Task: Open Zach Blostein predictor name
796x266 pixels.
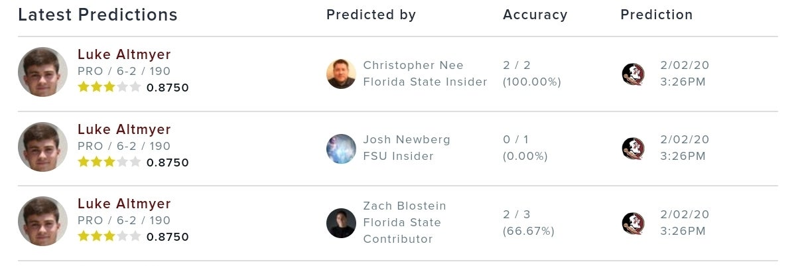Action: tap(405, 206)
